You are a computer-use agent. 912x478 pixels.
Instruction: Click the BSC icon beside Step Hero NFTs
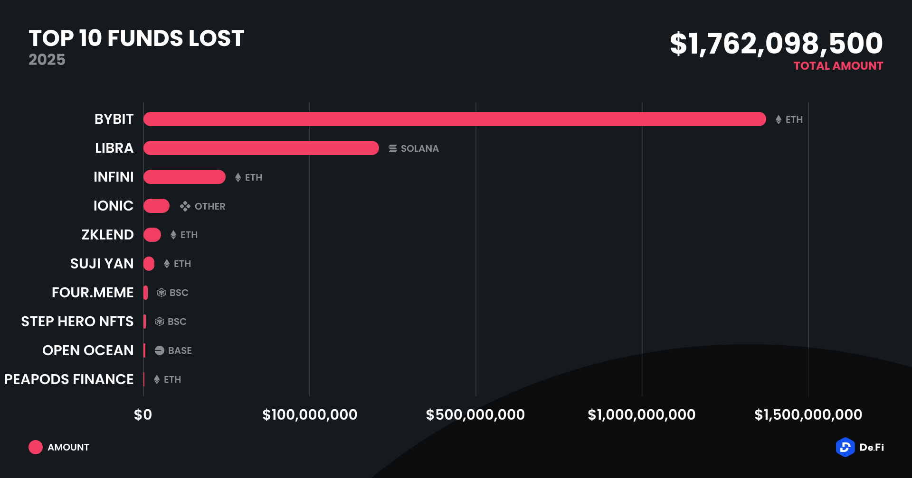160,322
